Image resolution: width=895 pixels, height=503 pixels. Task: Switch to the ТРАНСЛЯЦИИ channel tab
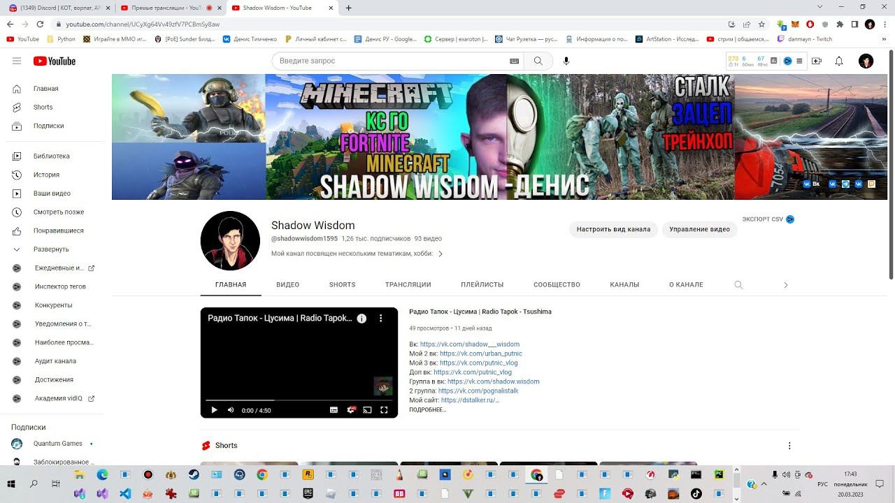(408, 284)
